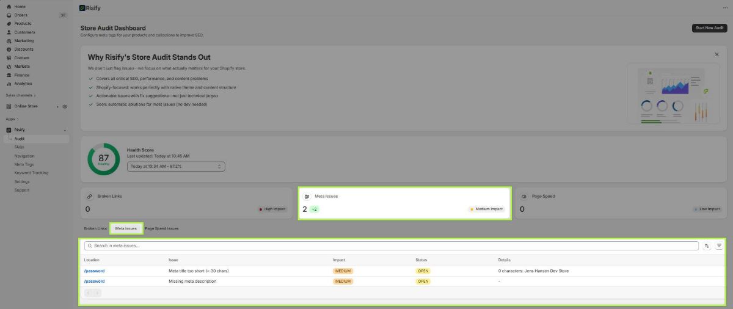Open the filter icon right of search
Viewport: 733px width, 309px height.
(719, 245)
